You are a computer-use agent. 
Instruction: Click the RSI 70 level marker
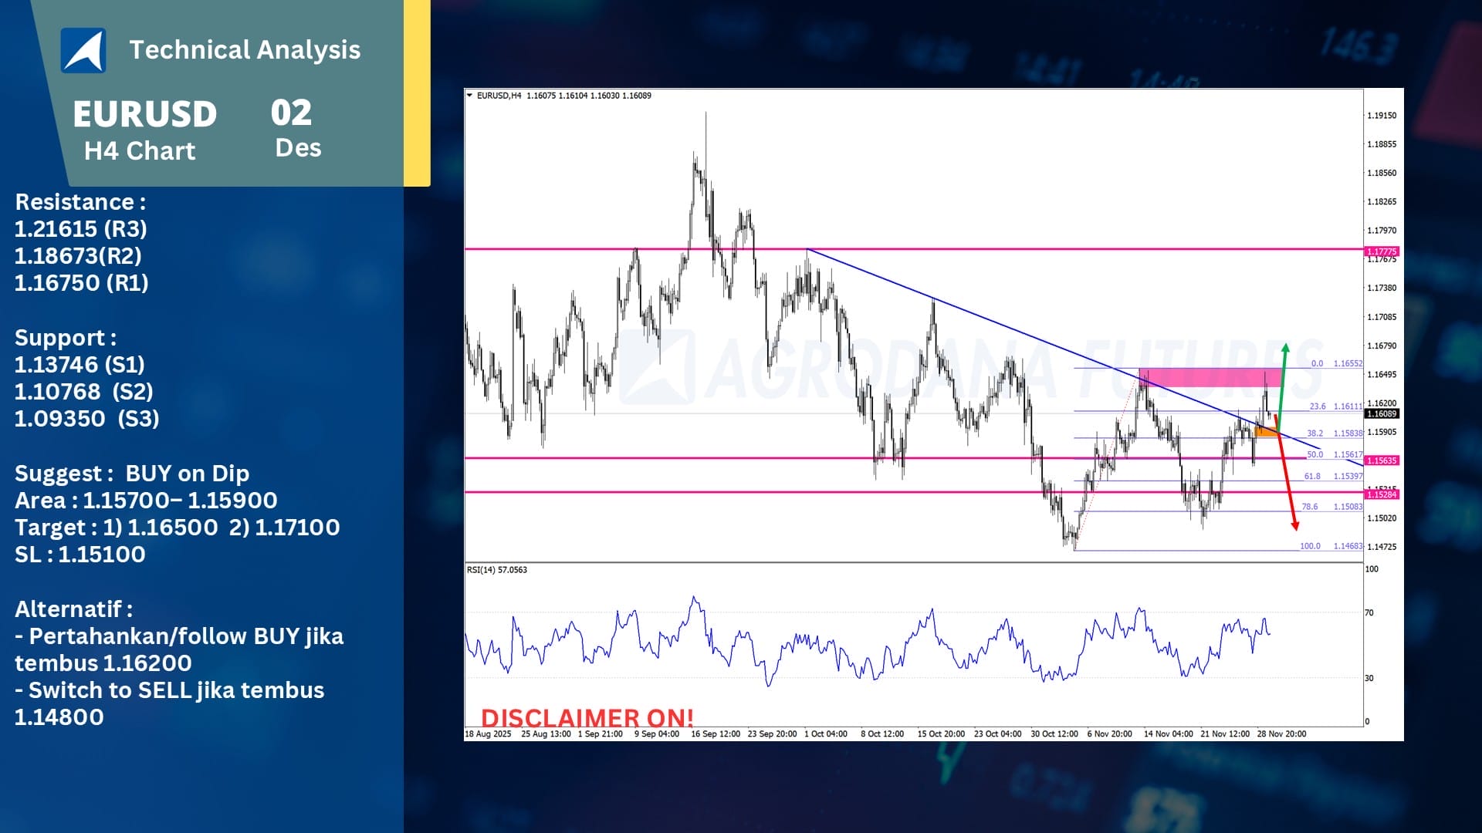point(1369,613)
